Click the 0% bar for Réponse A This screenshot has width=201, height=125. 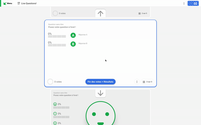(57, 36)
